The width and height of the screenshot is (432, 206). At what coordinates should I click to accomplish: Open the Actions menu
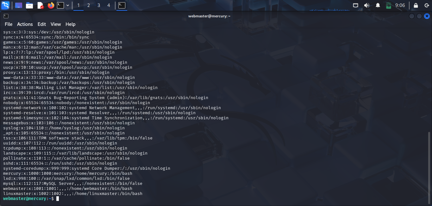point(25,24)
